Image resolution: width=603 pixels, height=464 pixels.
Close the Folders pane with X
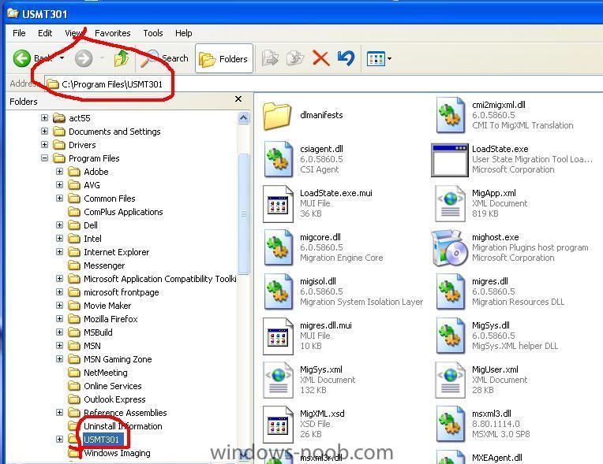point(238,99)
